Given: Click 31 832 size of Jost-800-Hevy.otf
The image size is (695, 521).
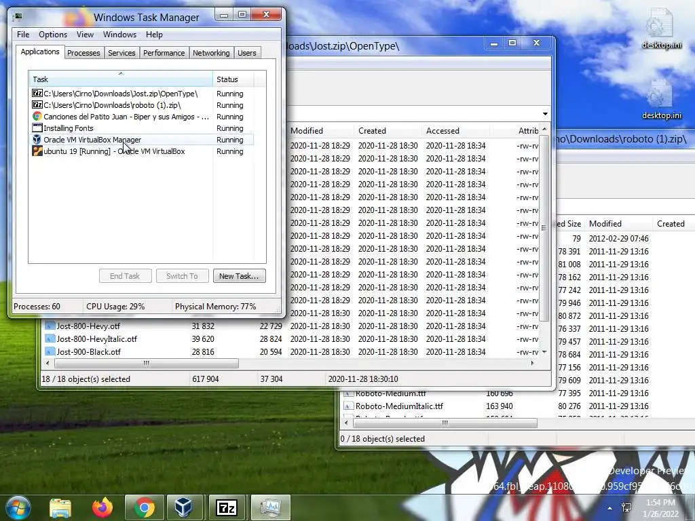Looking at the screenshot, I should click(203, 326).
